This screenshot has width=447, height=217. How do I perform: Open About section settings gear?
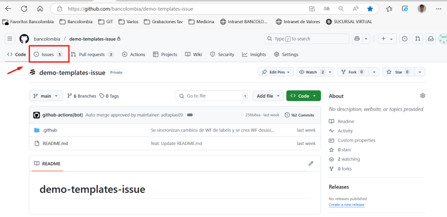422,96
